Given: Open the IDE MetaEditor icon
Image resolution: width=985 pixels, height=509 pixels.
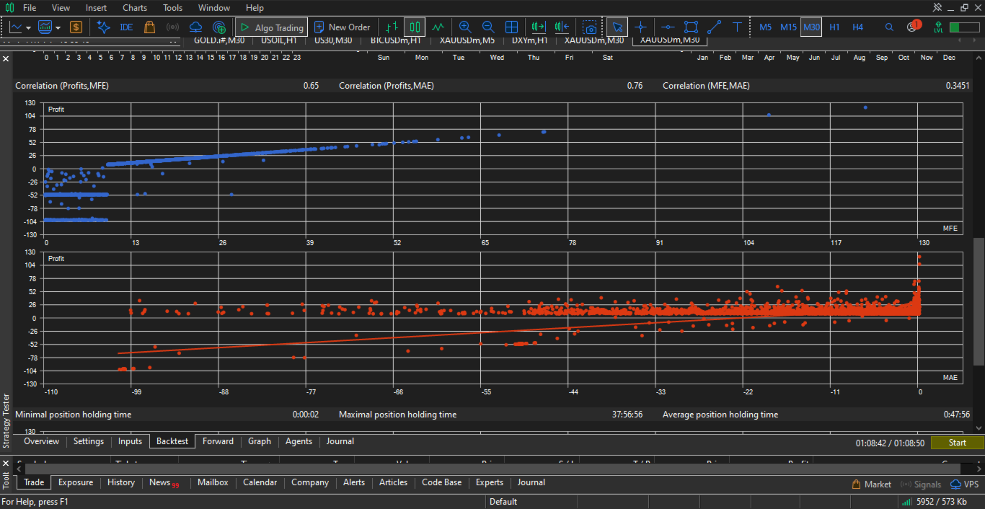Looking at the screenshot, I should (x=126, y=27).
